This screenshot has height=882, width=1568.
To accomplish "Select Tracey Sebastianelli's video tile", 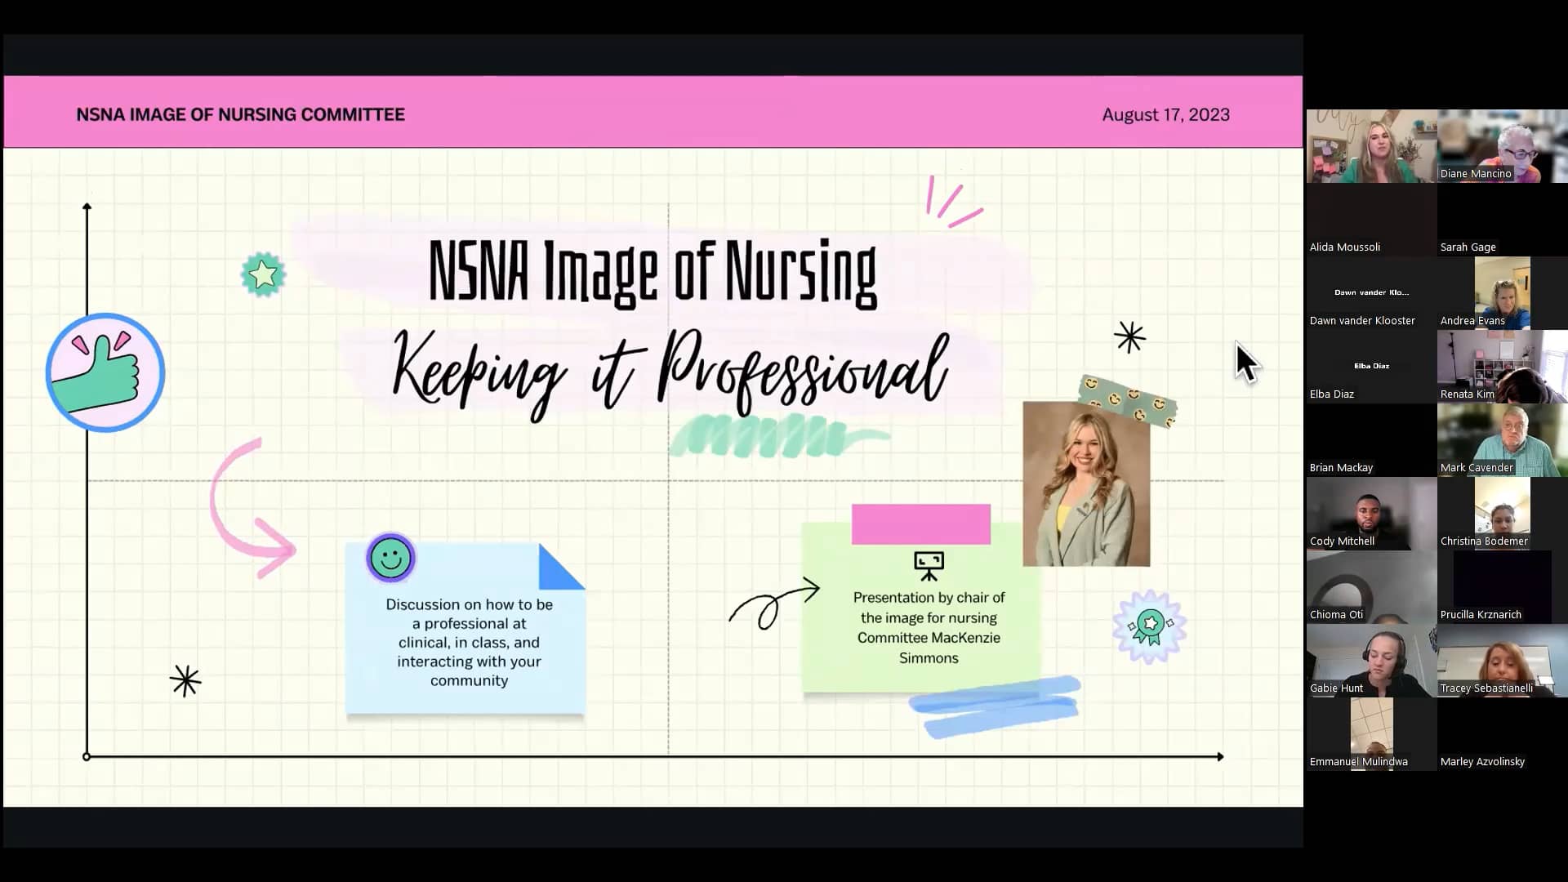I will coord(1502,661).
